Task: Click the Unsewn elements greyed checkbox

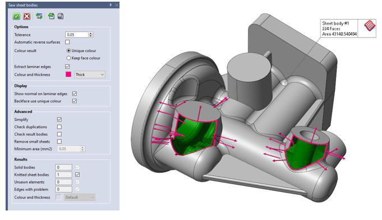Action: tap(77, 182)
